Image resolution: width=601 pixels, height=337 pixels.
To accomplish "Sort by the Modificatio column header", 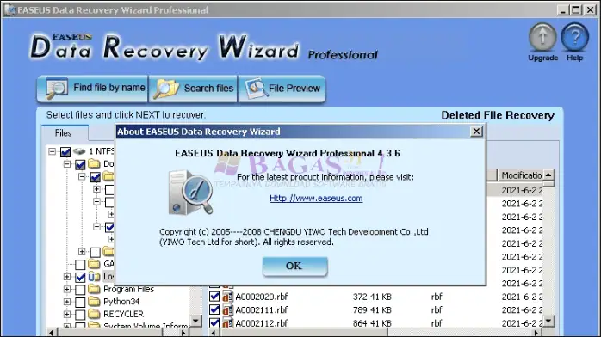I will pos(521,175).
